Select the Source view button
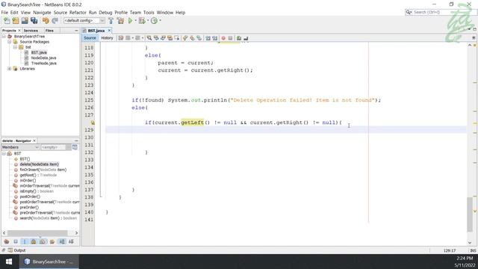Screen dimensions: 478x269 click(x=90, y=38)
